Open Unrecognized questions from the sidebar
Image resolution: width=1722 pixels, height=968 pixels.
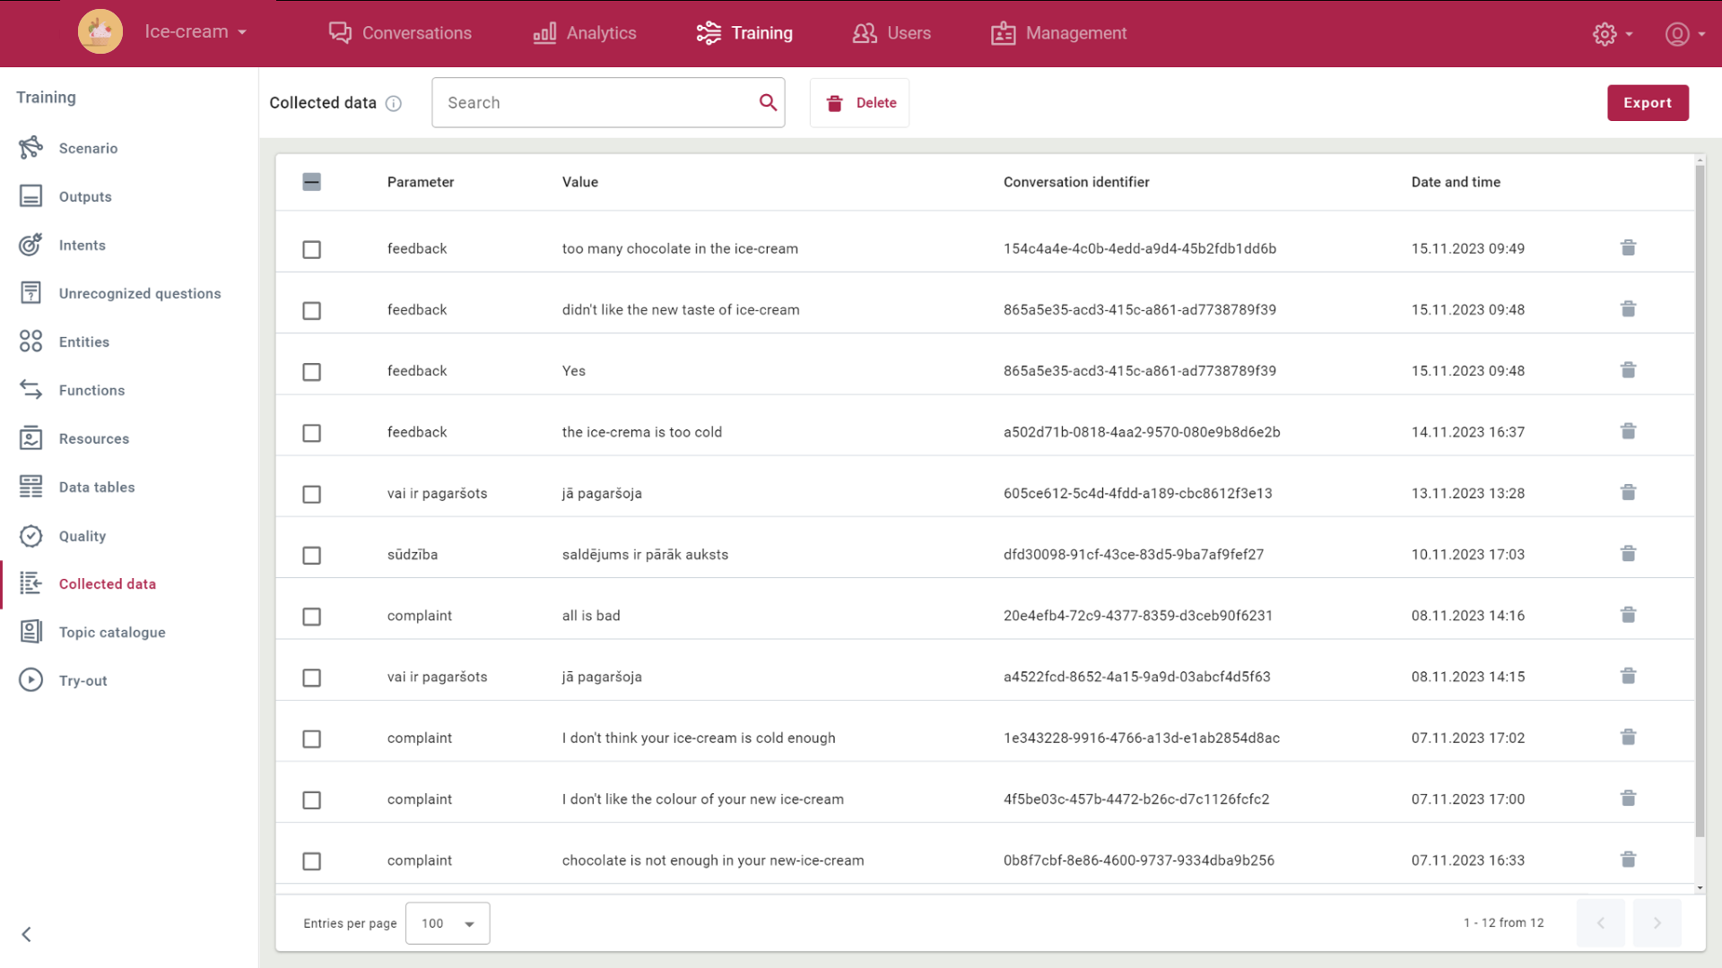click(140, 293)
